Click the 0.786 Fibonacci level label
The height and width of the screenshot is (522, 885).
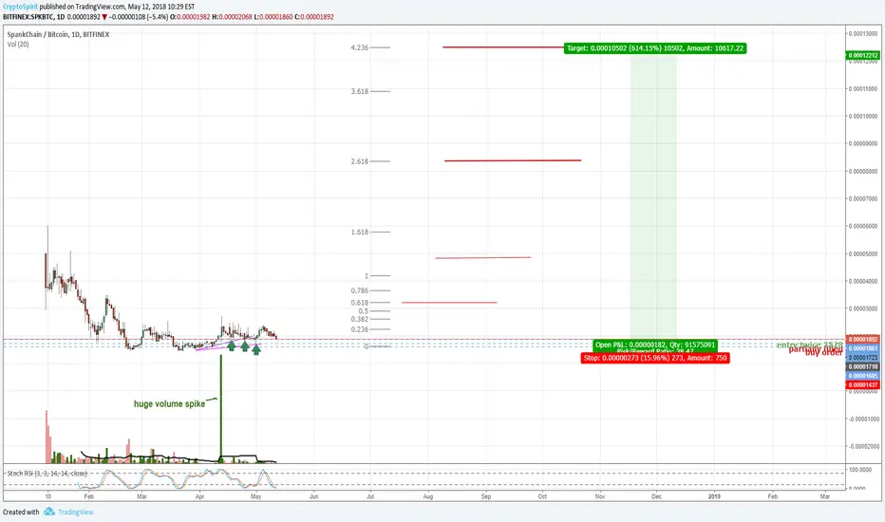coord(360,290)
